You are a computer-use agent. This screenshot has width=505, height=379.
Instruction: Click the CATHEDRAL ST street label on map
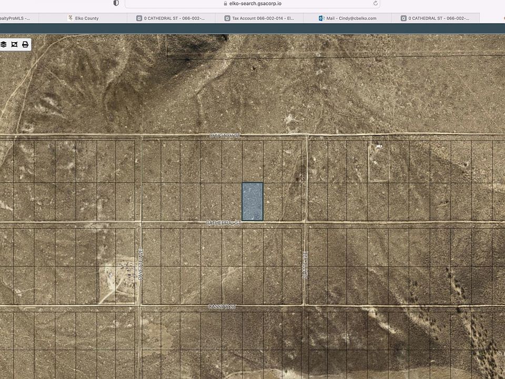tap(223, 223)
